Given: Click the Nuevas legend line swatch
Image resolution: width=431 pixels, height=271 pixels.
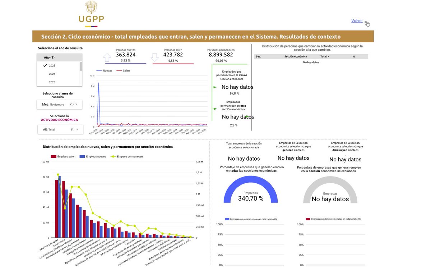Looking at the screenshot, I should pos(99,71).
